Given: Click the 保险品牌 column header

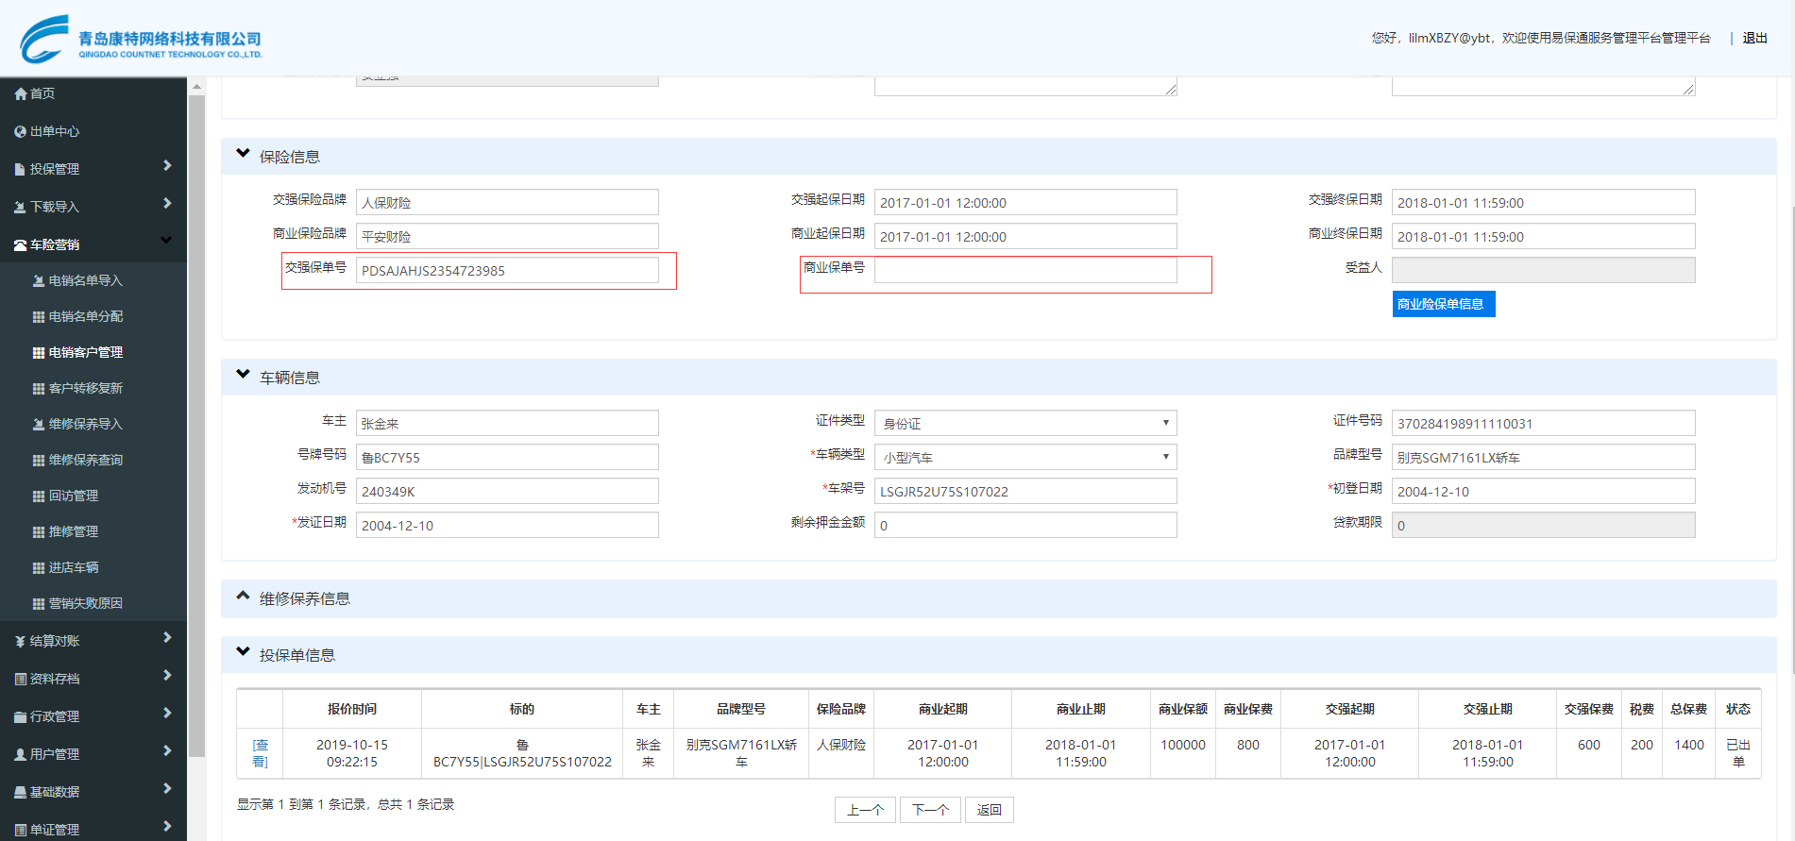Looking at the screenshot, I should click(x=841, y=709).
